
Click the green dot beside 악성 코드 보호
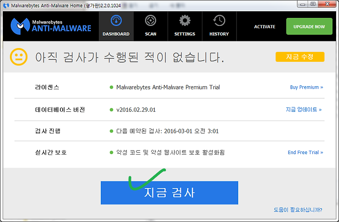pyautogui.click(x=112, y=153)
